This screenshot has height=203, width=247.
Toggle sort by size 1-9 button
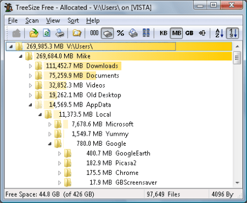pos(232,33)
